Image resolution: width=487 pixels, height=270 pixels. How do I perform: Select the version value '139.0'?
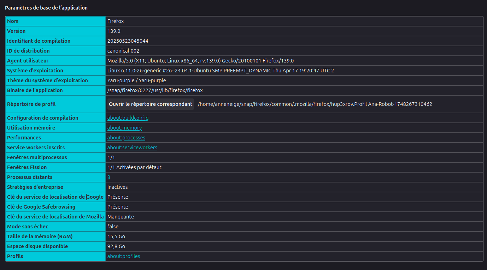(114, 31)
